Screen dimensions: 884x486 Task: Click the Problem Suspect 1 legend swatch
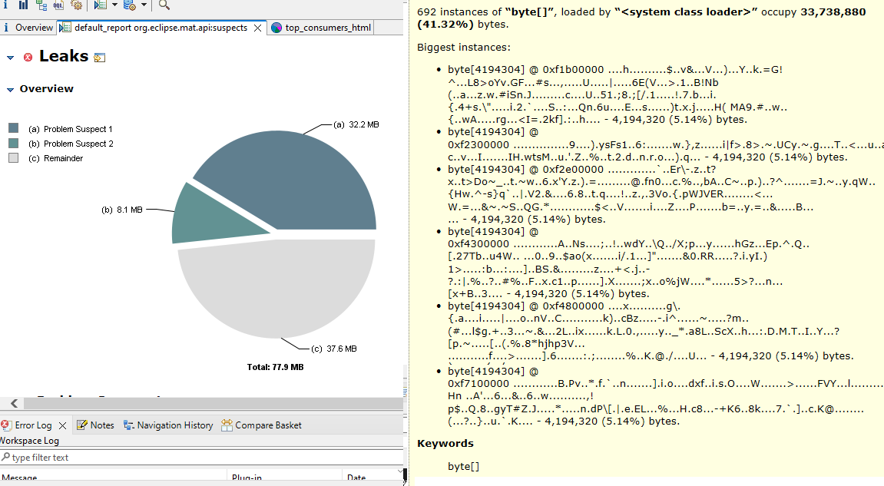pyautogui.click(x=14, y=128)
